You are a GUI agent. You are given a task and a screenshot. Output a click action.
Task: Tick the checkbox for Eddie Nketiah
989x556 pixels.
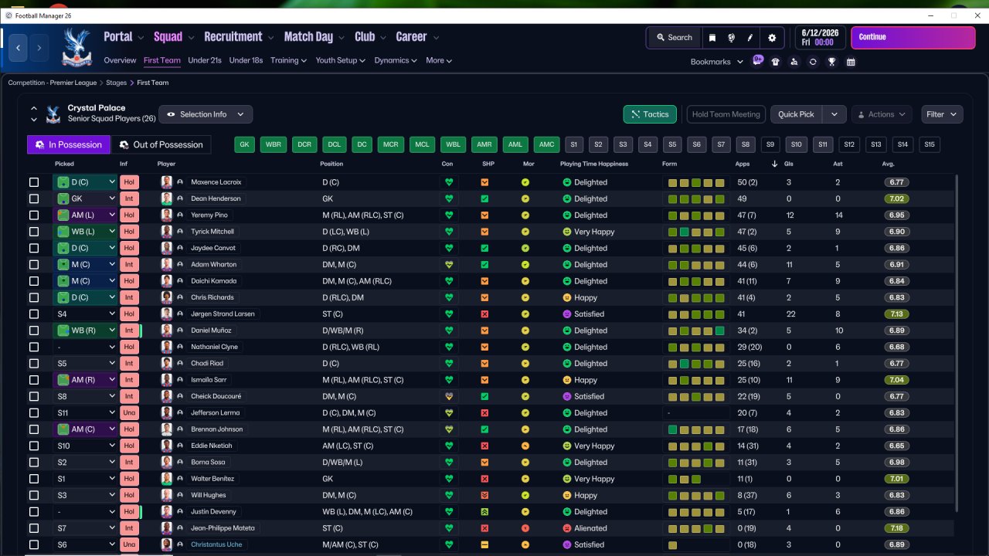click(x=34, y=446)
